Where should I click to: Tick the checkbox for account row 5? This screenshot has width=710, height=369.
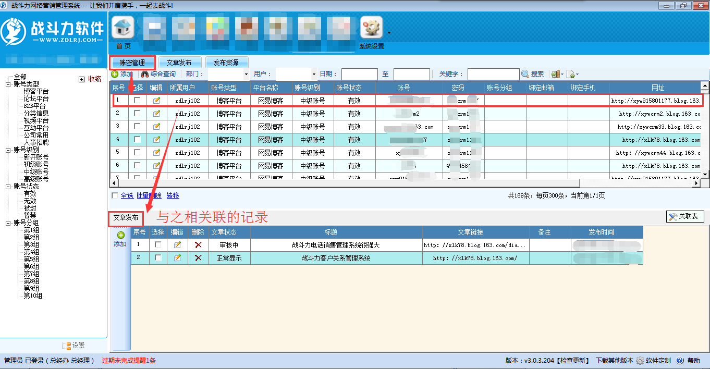click(137, 152)
